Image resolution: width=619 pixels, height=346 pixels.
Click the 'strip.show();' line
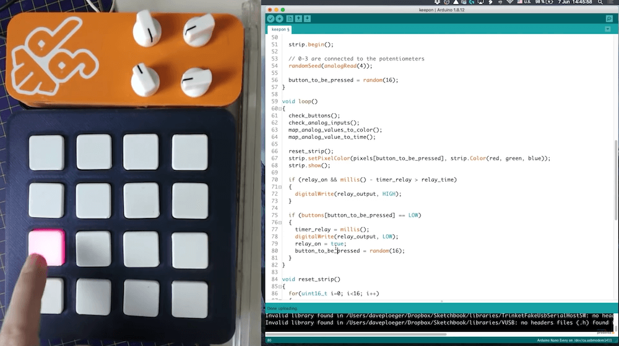tap(309, 165)
